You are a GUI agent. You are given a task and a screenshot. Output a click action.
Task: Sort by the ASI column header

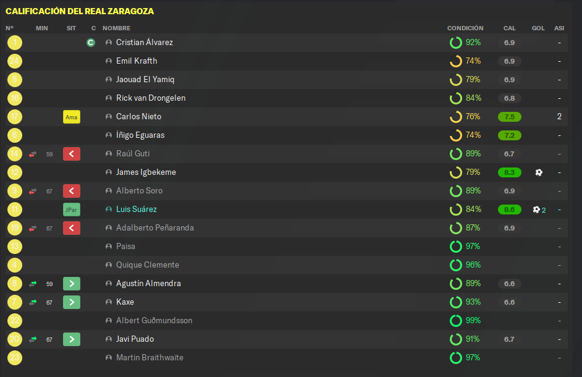(x=559, y=28)
